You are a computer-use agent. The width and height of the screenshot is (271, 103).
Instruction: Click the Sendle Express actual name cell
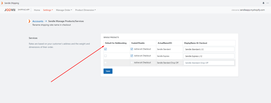[x=163, y=56]
